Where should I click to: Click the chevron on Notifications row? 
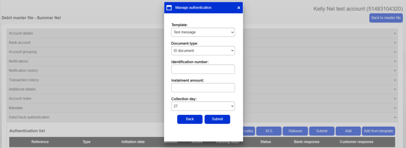395,61
